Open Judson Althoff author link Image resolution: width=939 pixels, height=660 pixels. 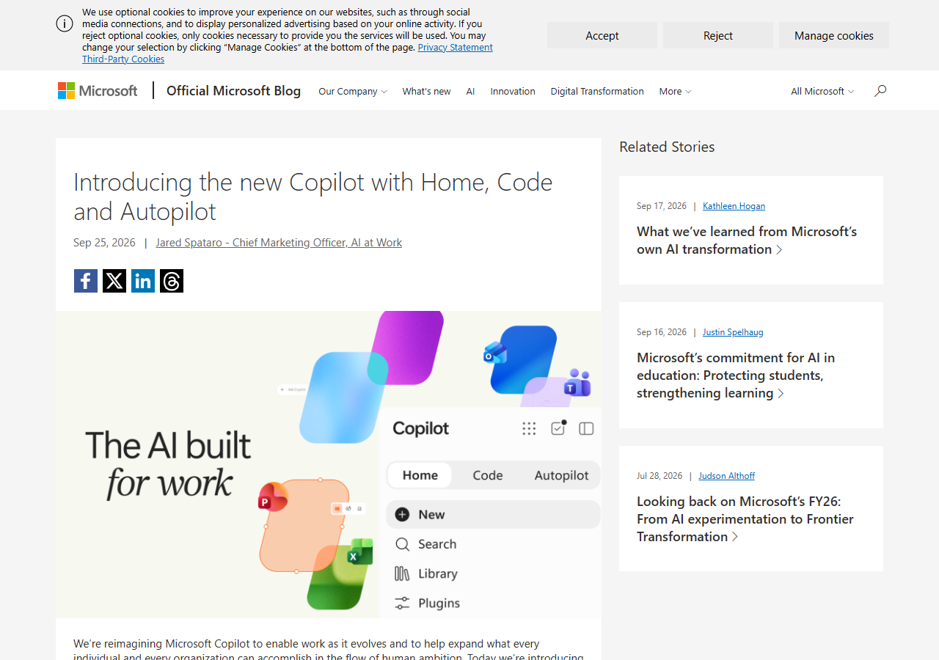tap(726, 476)
